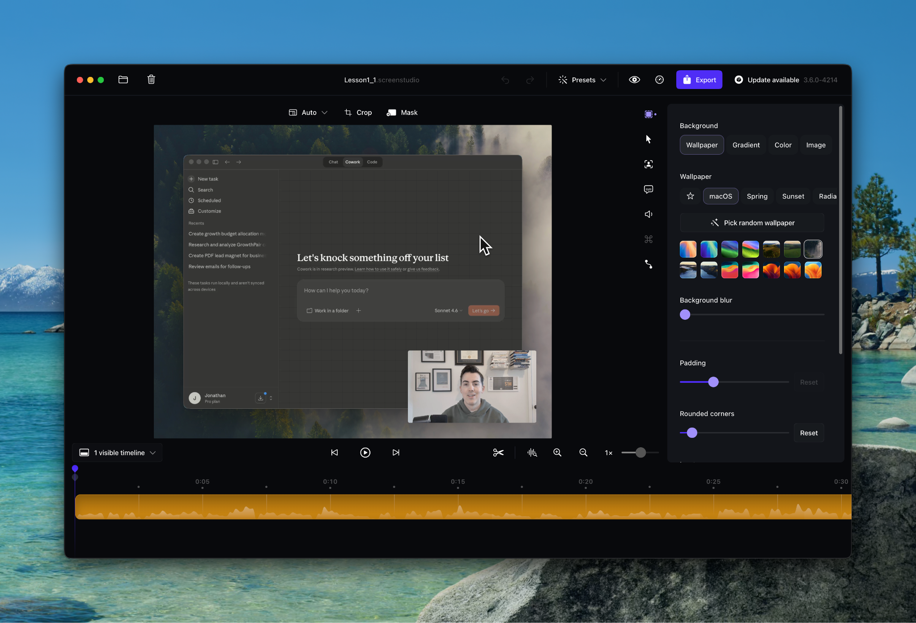This screenshot has width=916, height=623.
Task: Click Reset for Rounded corners
Action: [x=809, y=432]
